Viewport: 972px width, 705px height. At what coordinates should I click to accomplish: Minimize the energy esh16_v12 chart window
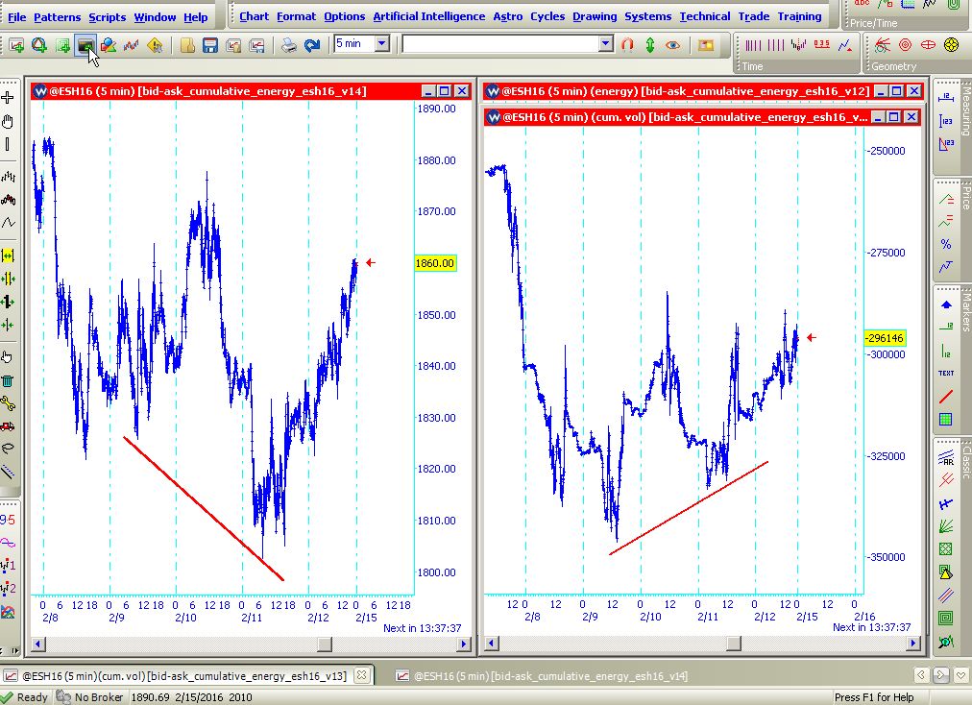pos(880,91)
